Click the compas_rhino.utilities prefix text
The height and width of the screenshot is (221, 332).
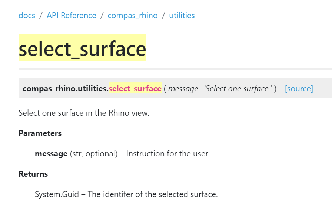pos(65,89)
